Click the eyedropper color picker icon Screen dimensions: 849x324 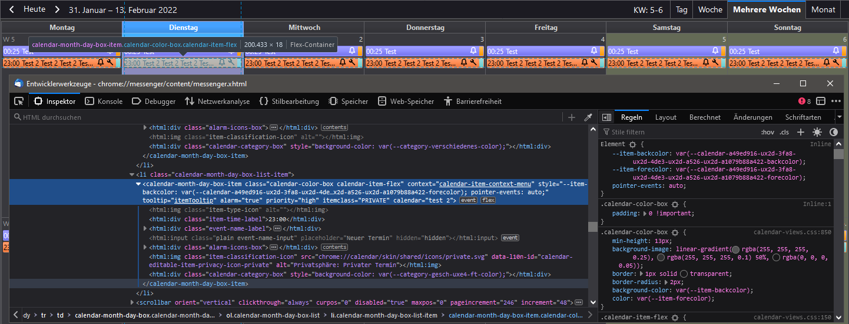(588, 117)
